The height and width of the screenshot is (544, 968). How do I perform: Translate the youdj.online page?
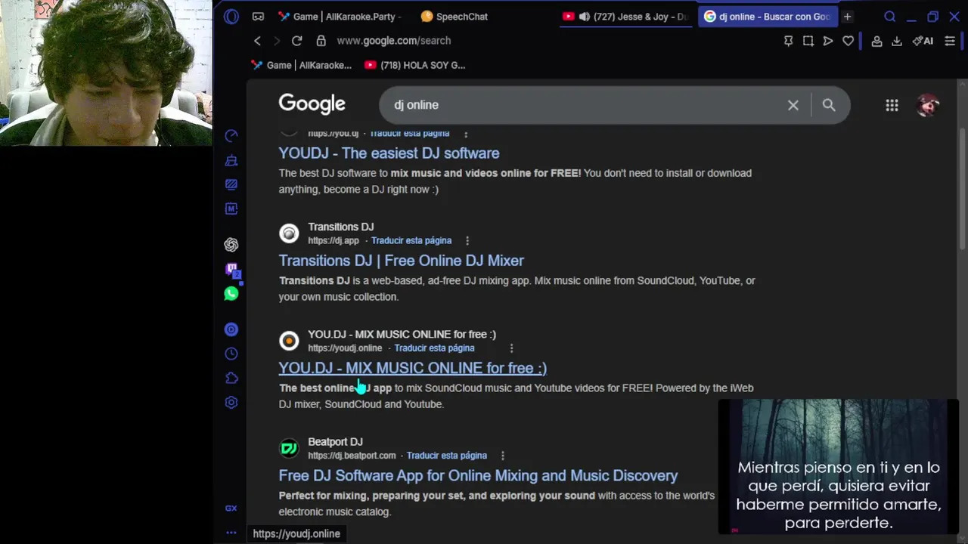[x=434, y=348]
